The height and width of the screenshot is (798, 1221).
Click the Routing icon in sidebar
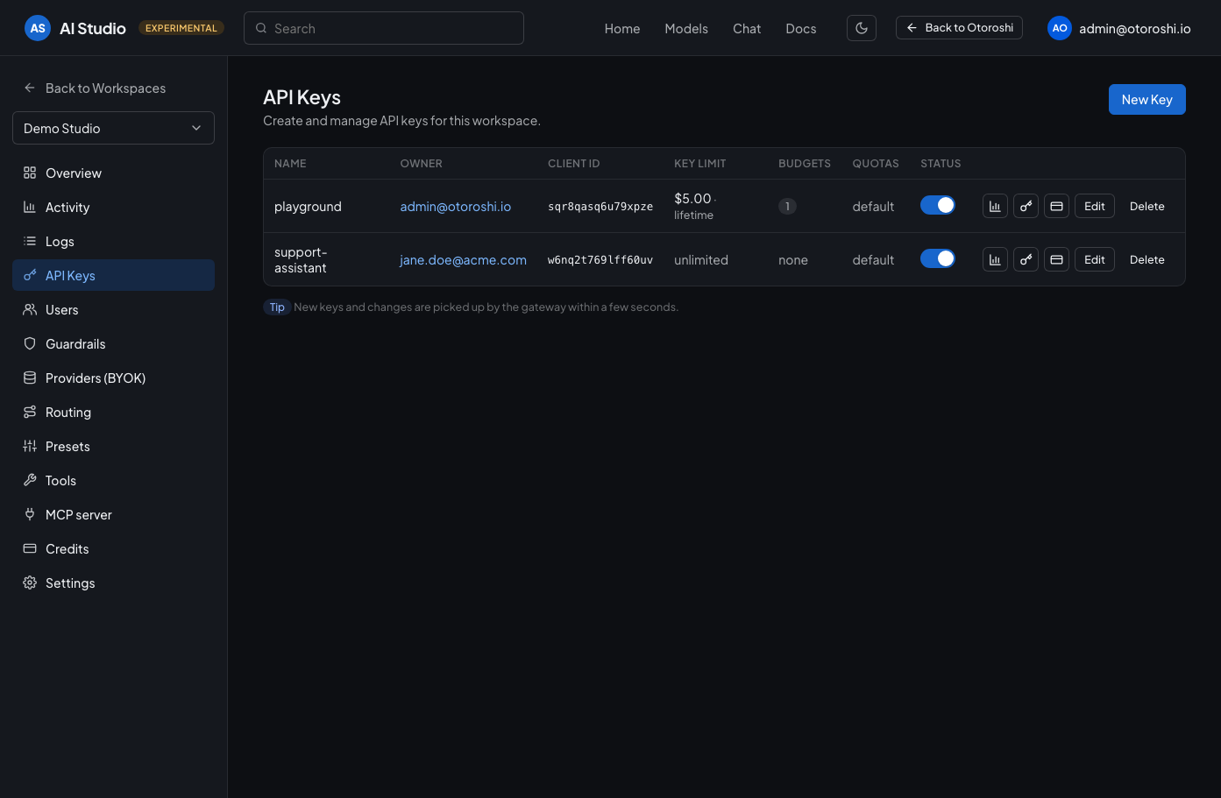pos(30,412)
